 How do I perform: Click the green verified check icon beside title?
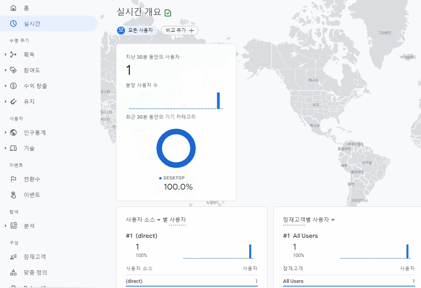point(168,13)
